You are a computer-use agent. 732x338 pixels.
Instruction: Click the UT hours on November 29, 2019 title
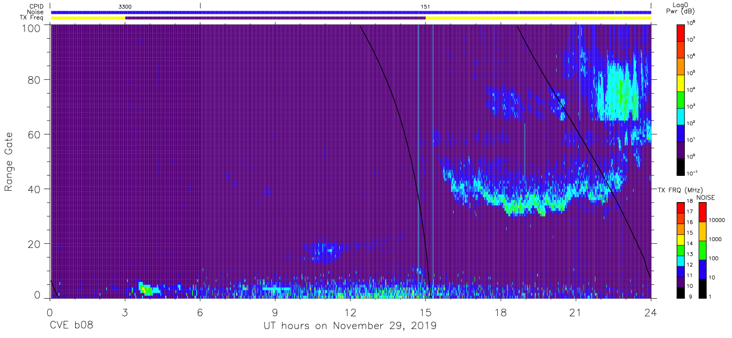pos(350,326)
